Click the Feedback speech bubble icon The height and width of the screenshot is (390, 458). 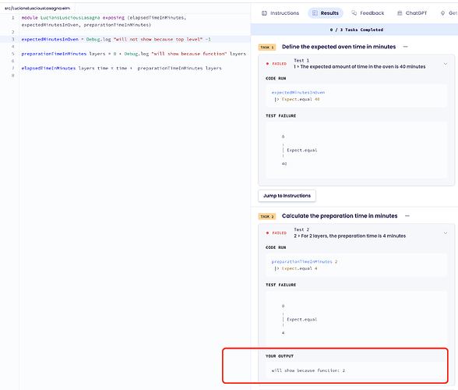point(354,13)
